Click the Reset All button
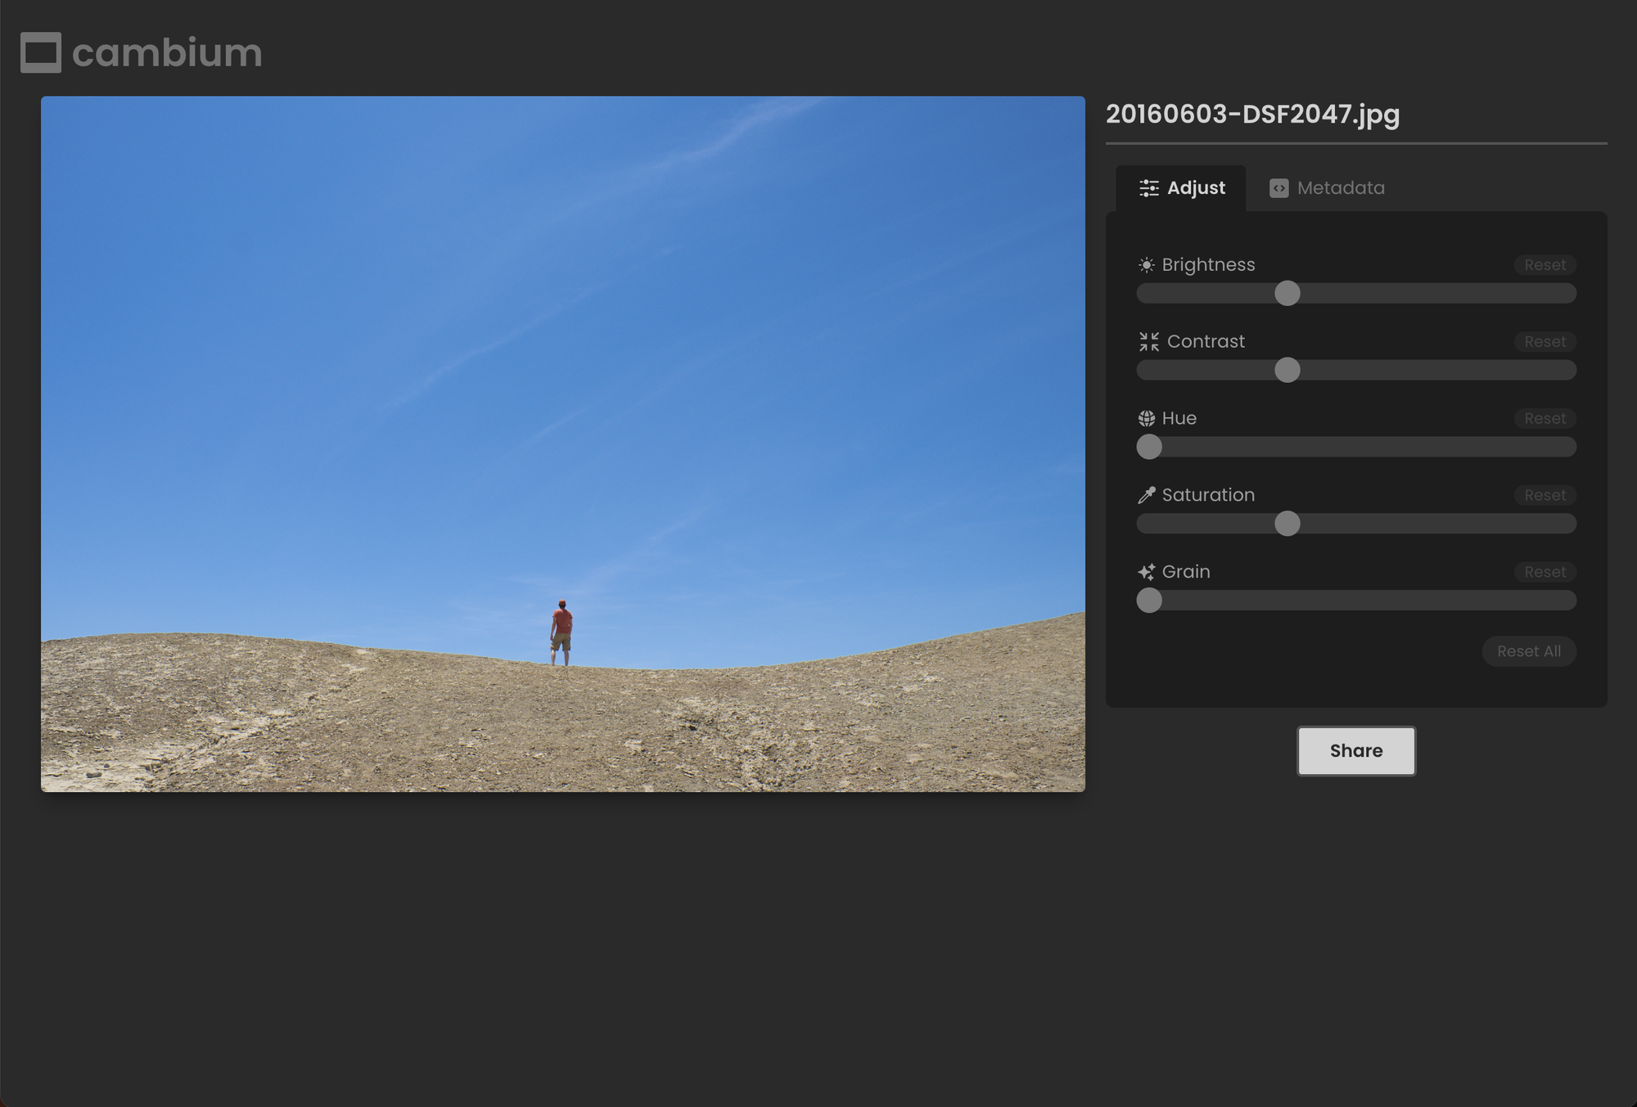Viewport: 1637px width, 1107px height. (x=1529, y=651)
